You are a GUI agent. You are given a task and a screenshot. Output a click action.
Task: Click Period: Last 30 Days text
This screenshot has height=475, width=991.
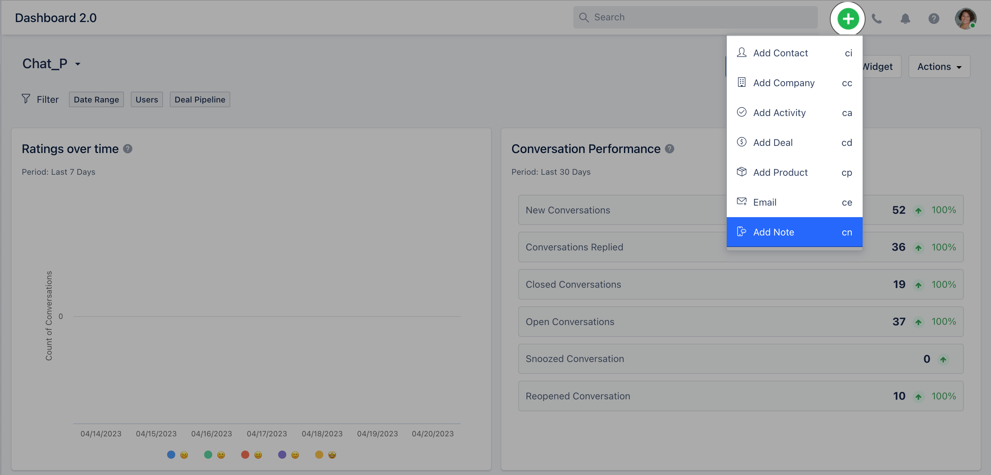[x=551, y=172]
